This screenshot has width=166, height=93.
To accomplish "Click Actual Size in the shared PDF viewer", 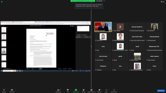I will 70,69.
